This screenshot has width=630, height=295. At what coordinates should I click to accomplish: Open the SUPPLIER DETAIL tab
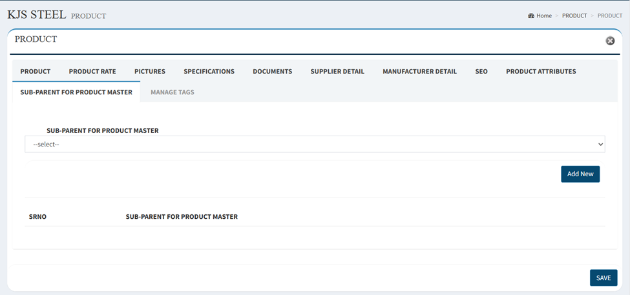click(337, 72)
